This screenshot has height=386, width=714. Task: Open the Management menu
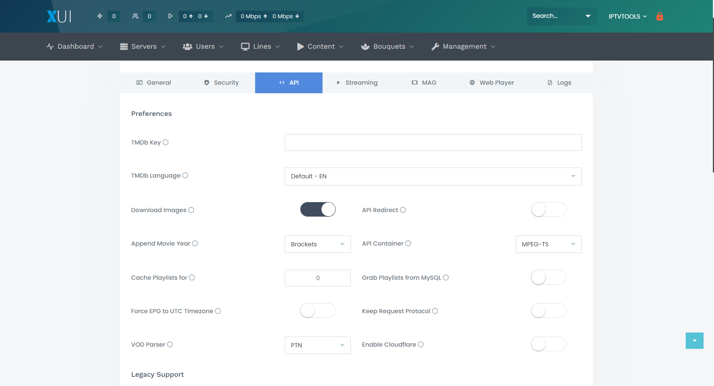click(463, 46)
